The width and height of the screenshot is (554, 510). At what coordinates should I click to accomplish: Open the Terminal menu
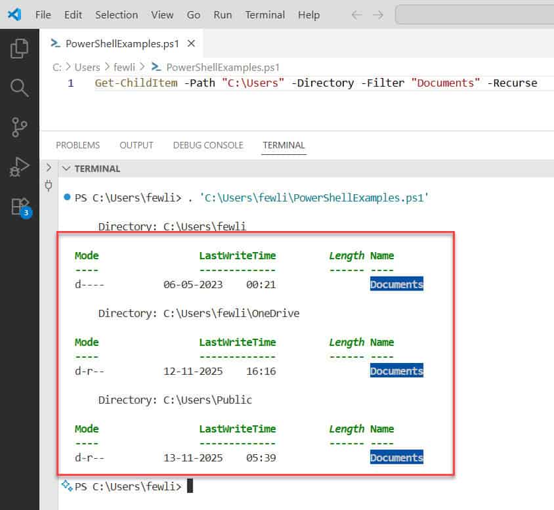pyautogui.click(x=265, y=14)
